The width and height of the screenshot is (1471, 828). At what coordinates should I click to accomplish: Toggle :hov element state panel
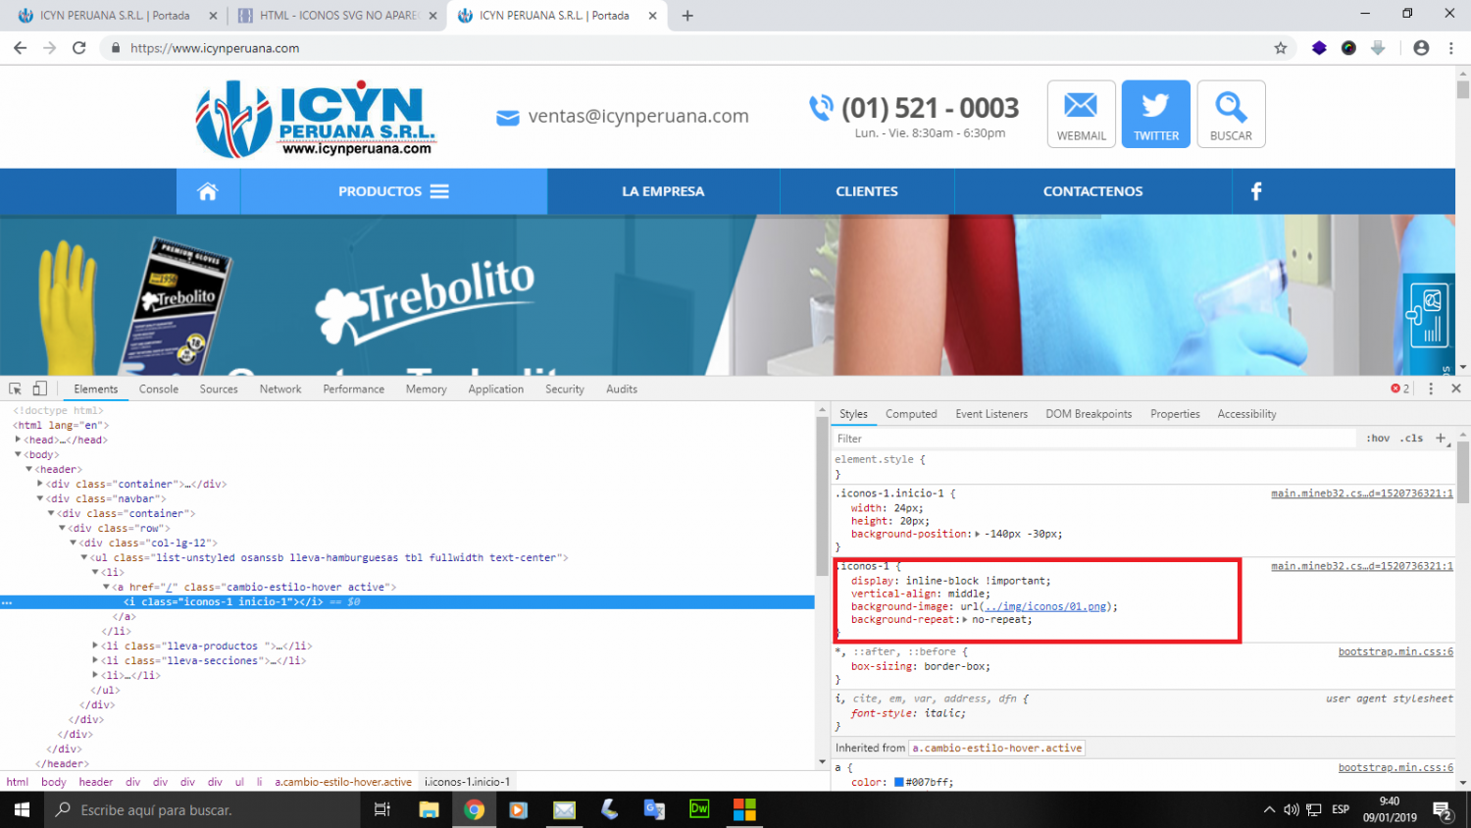(x=1378, y=439)
